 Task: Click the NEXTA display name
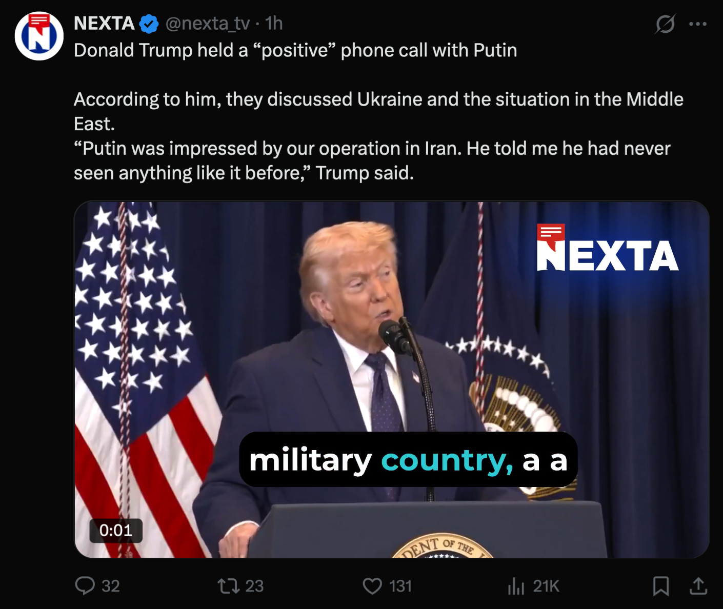pos(104,24)
